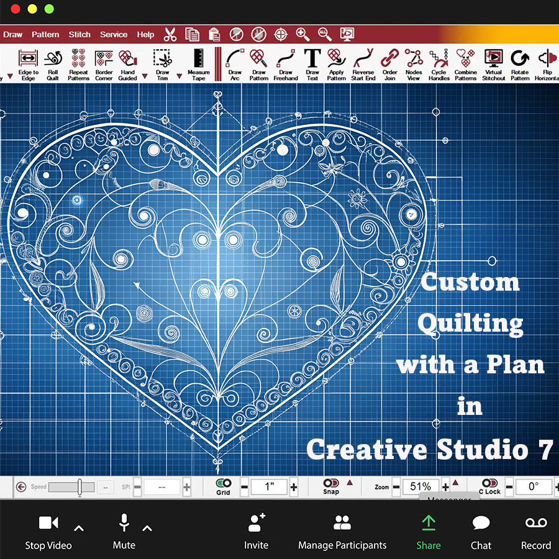
Task: Click the Measure Tape tool
Action: (198, 65)
